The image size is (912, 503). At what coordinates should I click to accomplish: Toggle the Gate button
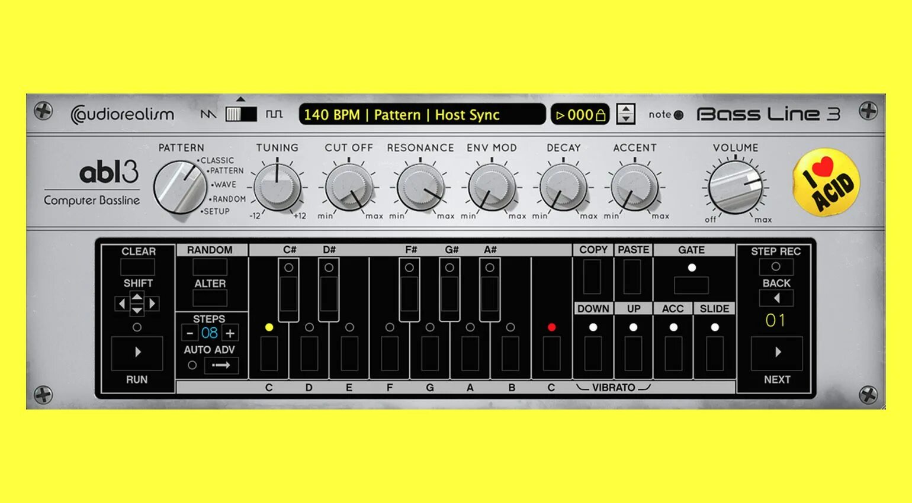click(691, 285)
